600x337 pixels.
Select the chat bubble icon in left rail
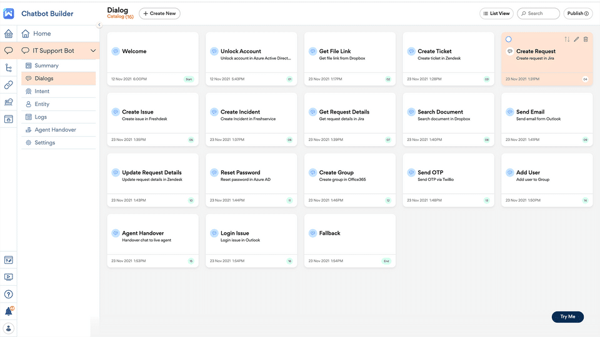click(x=8, y=51)
